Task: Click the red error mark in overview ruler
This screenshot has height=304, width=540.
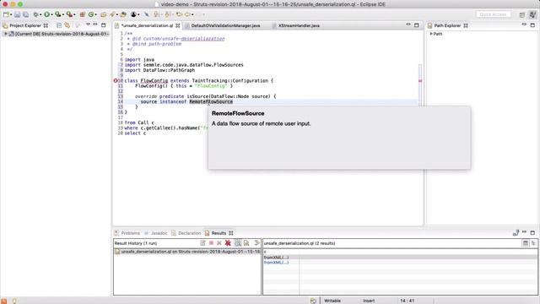Action: 420,81
